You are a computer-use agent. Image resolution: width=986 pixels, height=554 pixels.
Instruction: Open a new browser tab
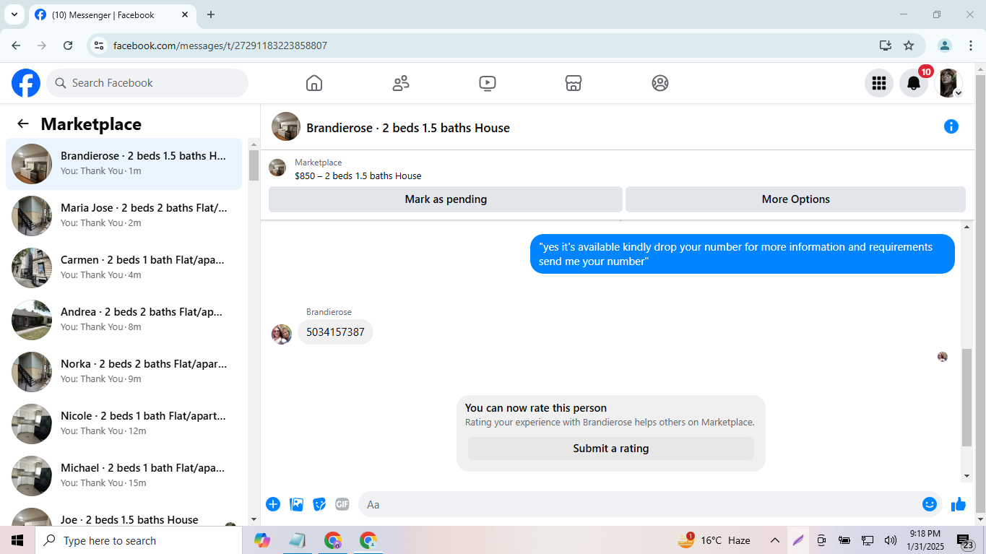211,14
